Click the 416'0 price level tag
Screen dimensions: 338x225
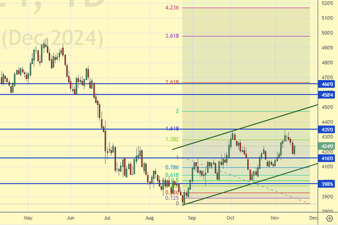click(328, 158)
